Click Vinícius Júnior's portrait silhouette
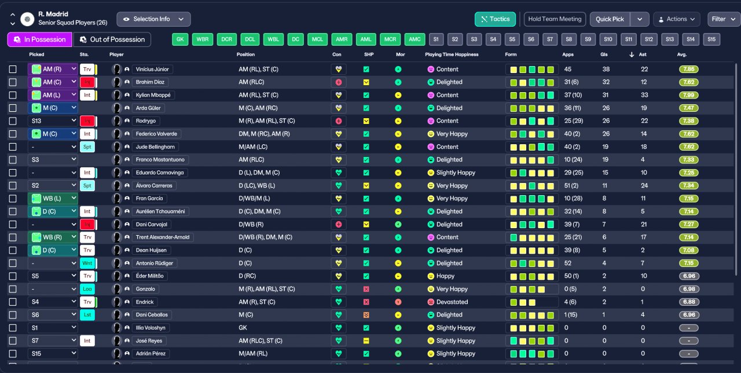 [x=116, y=69]
